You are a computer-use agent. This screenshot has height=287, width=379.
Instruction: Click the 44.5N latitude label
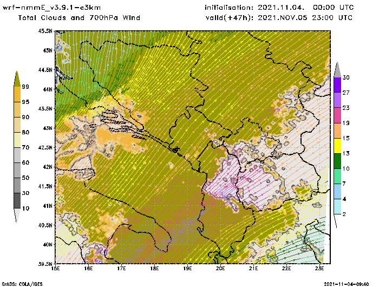(45, 70)
